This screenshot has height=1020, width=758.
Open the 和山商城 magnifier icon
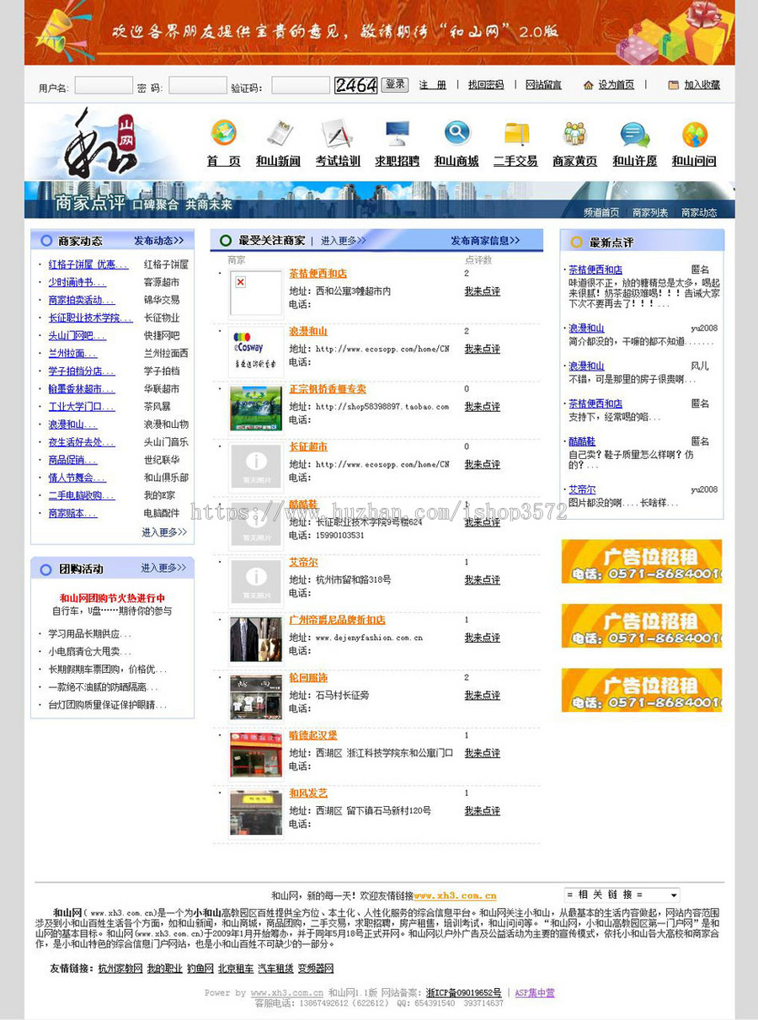pos(457,133)
